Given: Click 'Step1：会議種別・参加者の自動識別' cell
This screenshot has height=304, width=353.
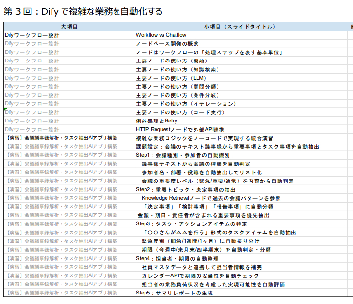Looking at the screenshot, I should [x=183, y=155].
